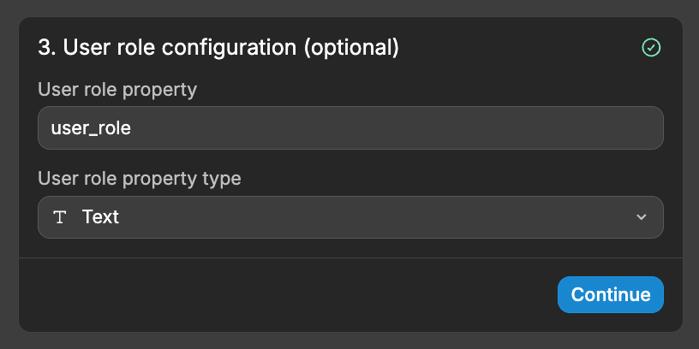Click the User role configuration section heading

pos(218,48)
